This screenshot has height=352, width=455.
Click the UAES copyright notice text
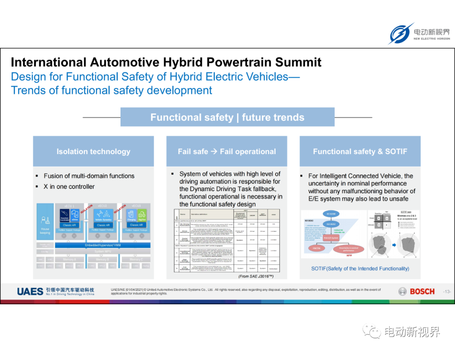point(246,292)
